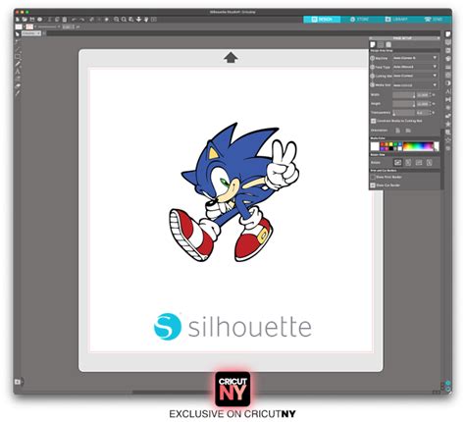Select the Freehand drawing tool
The height and width of the screenshot is (422, 465).
pyautogui.click(x=18, y=64)
